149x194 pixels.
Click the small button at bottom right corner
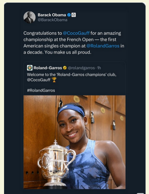tap(140, 193)
